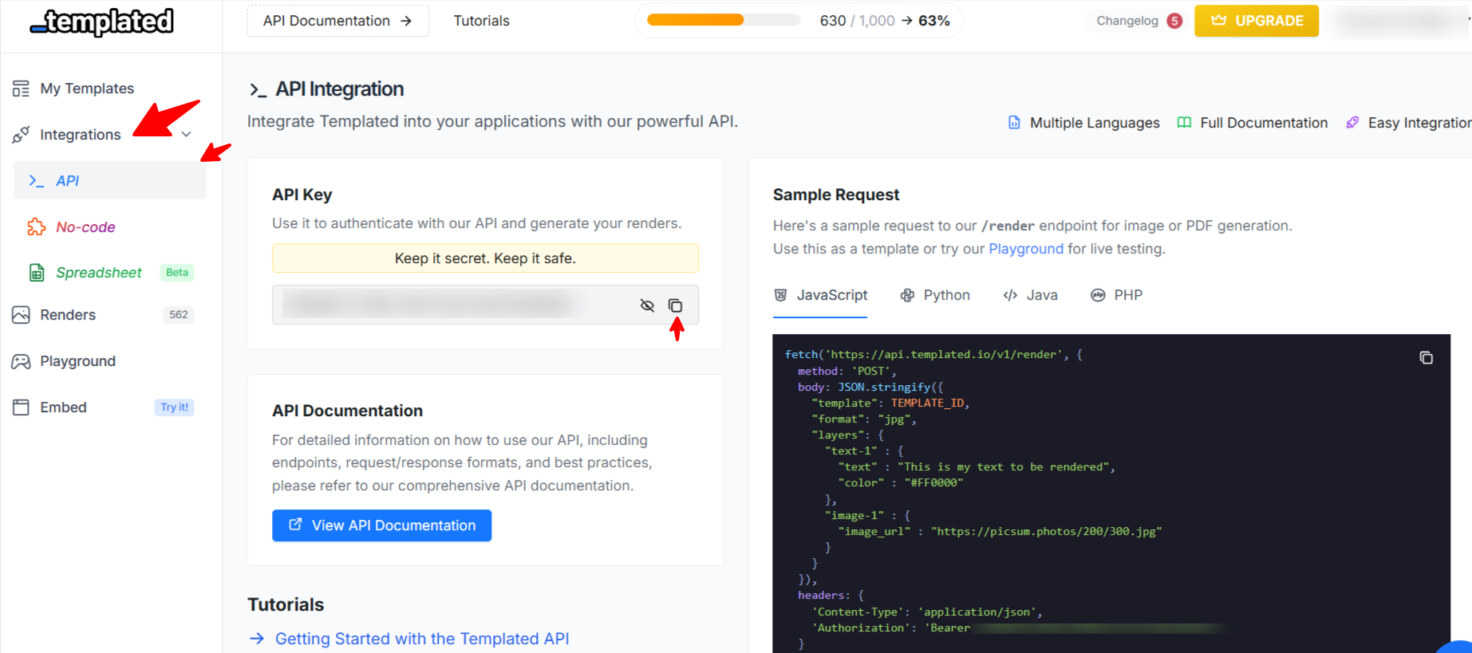Select the API sidebar item

110,181
